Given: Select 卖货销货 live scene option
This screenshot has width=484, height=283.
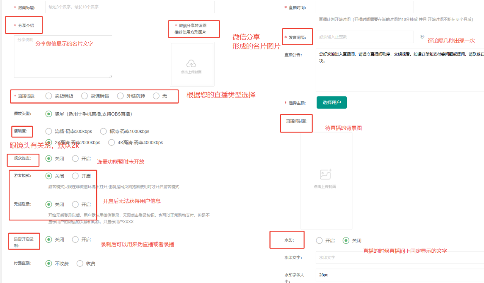Looking at the screenshot, I should pyautogui.click(x=49, y=96).
